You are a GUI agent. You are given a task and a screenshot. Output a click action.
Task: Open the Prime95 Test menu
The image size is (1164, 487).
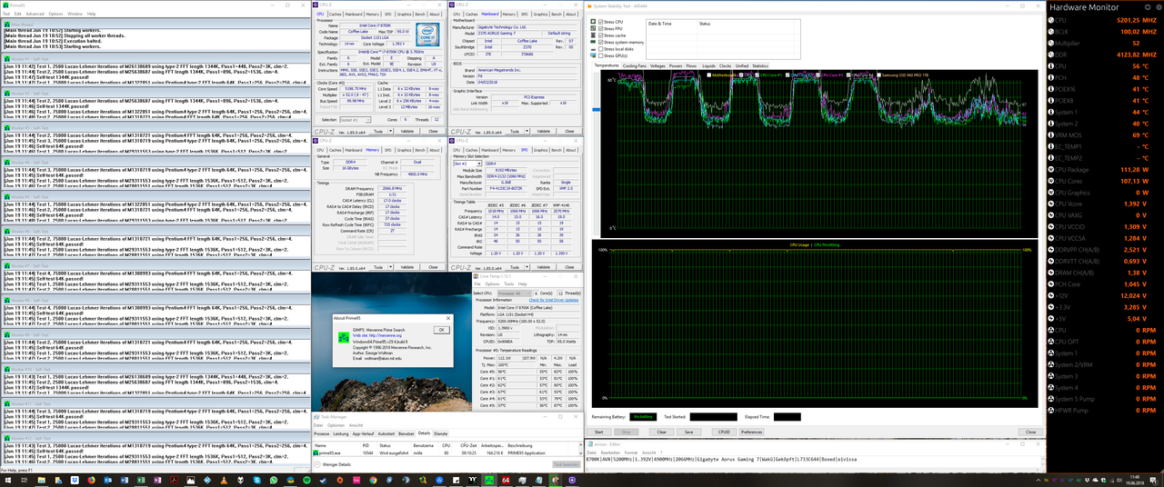(7, 15)
